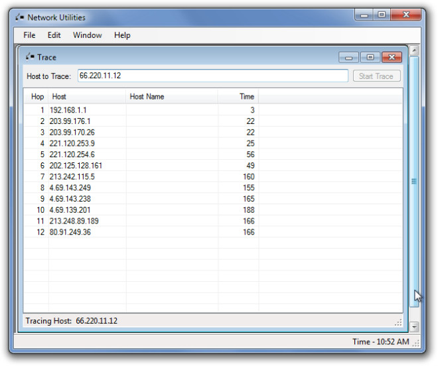
Task: Click the time value 160
Action: pos(249,177)
